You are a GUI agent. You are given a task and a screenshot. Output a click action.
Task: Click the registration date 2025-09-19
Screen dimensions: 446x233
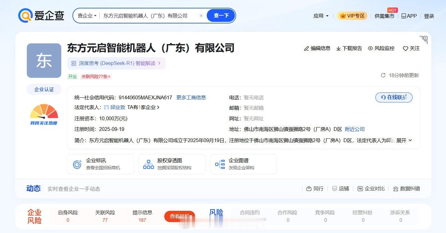click(111, 129)
